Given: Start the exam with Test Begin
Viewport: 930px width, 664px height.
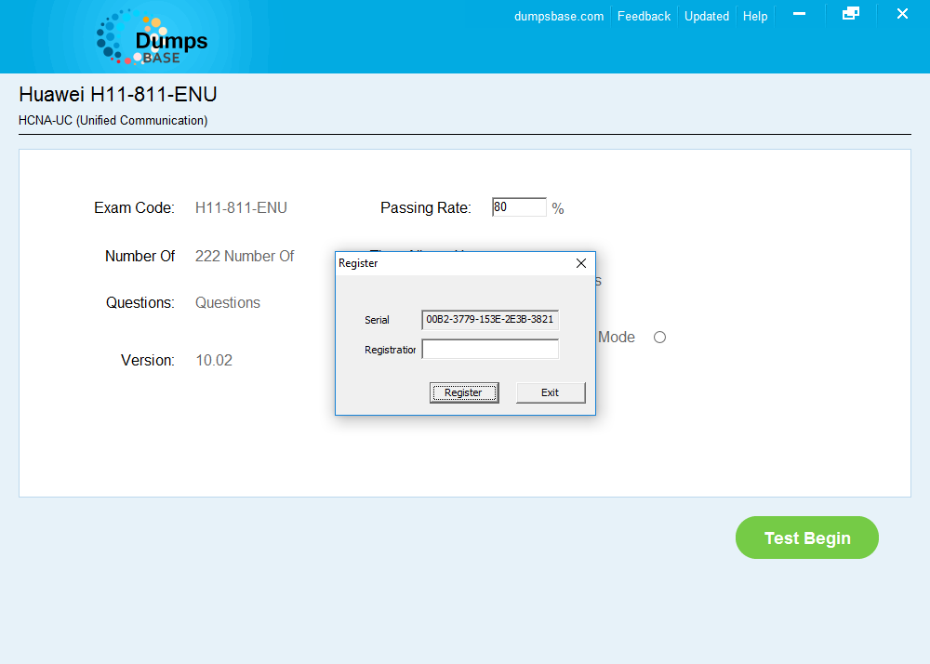Looking at the screenshot, I should (806, 538).
